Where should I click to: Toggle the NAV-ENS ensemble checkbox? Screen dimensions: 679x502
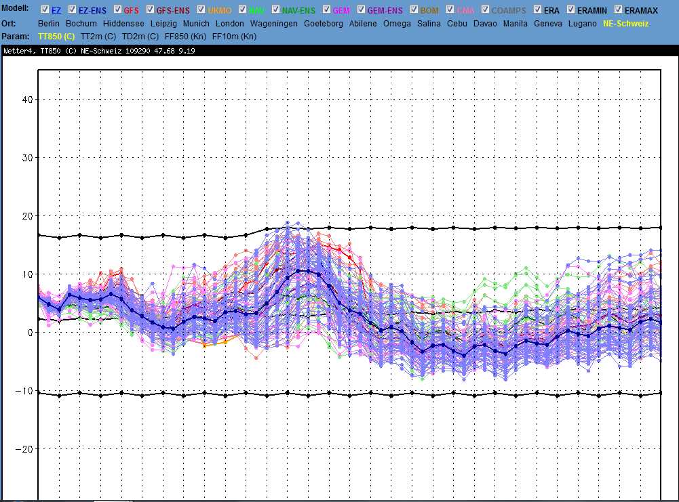(x=275, y=11)
